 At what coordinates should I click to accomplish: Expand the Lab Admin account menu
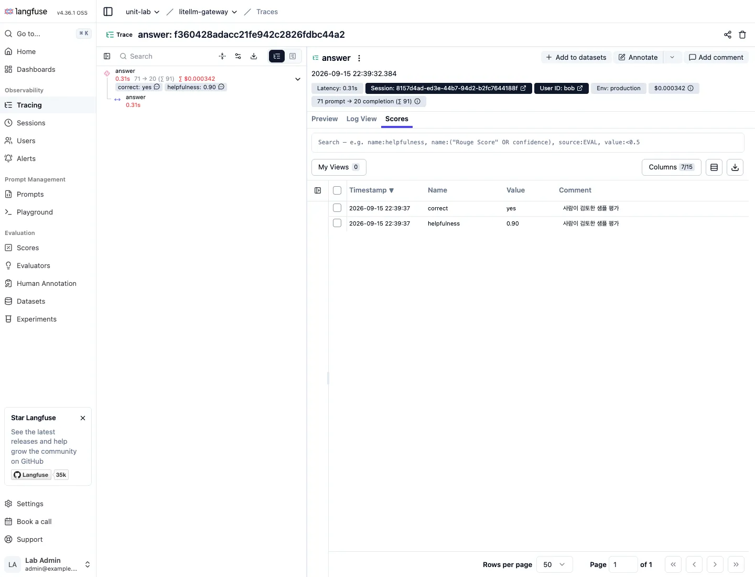pos(48,564)
